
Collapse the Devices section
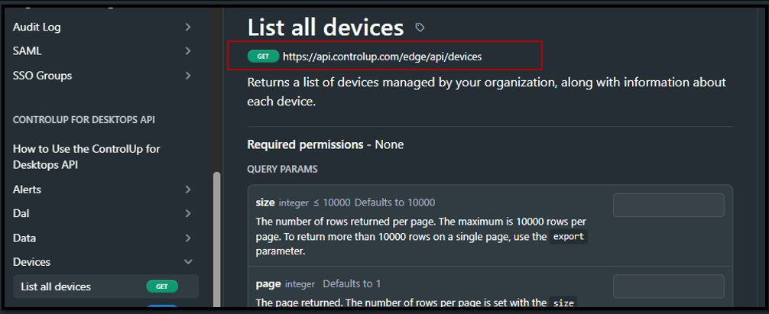188,262
